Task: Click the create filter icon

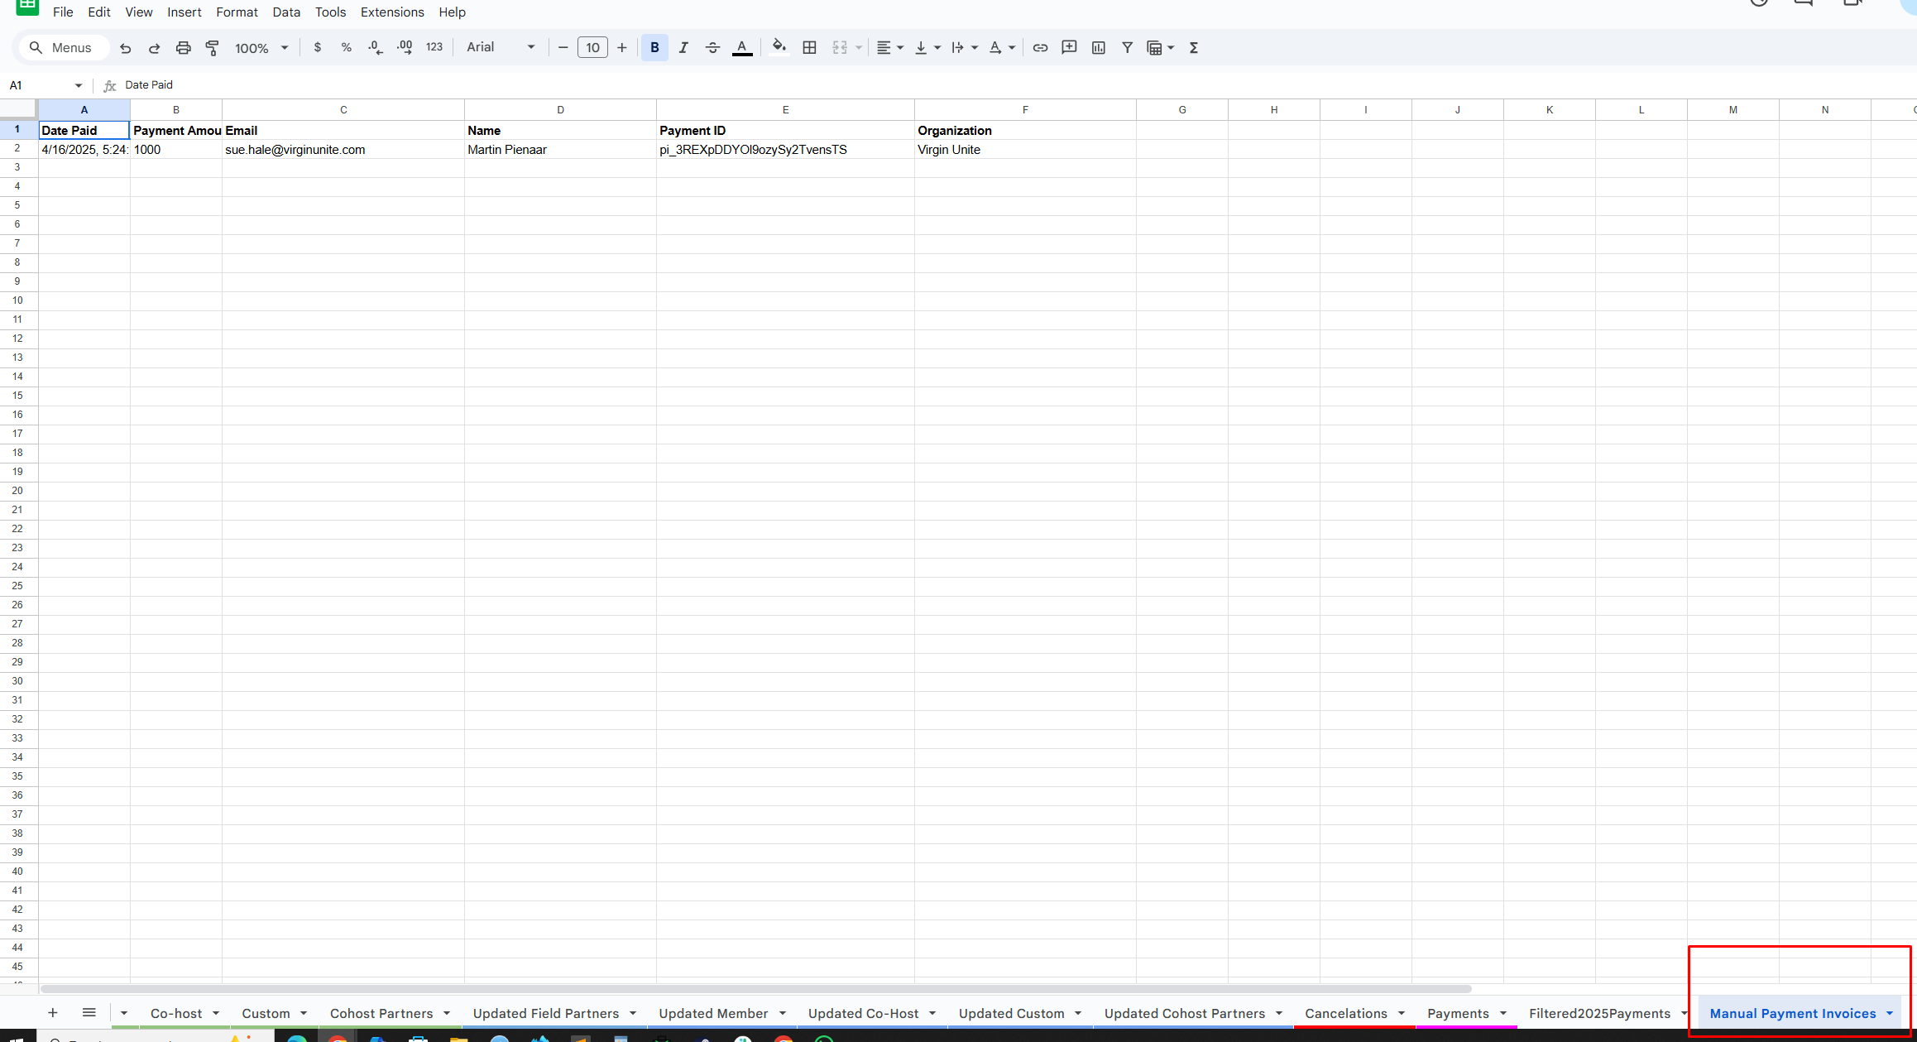Action: pos(1127,48)
